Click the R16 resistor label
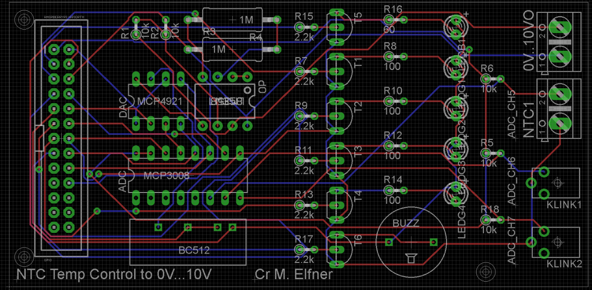This screenshot has height=290, width=592. [393, 9]
